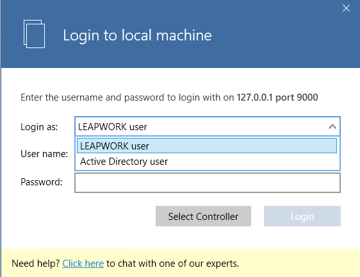Open the Click here chat link
This screenshot has height=277, width=360.
click(x=83, y=264)
